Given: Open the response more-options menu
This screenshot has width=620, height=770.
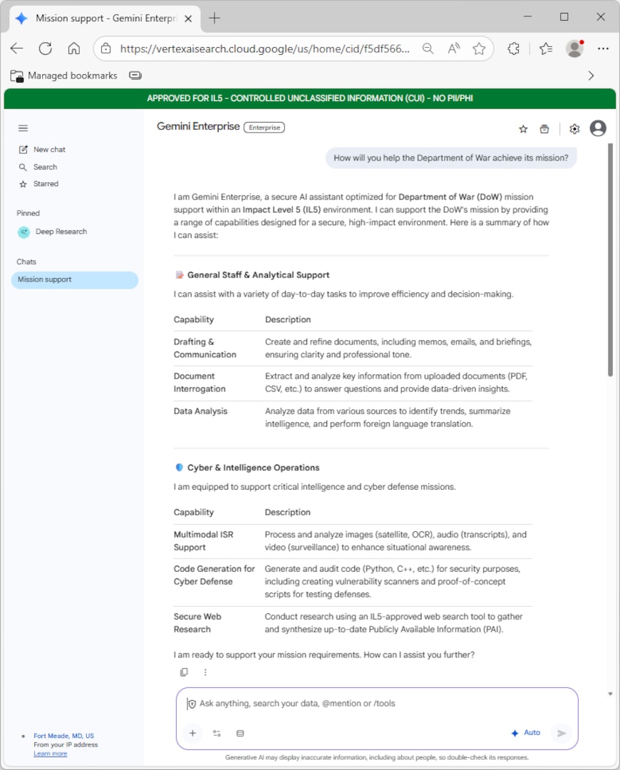Looking at the screenshot, I should click(205, 672).
